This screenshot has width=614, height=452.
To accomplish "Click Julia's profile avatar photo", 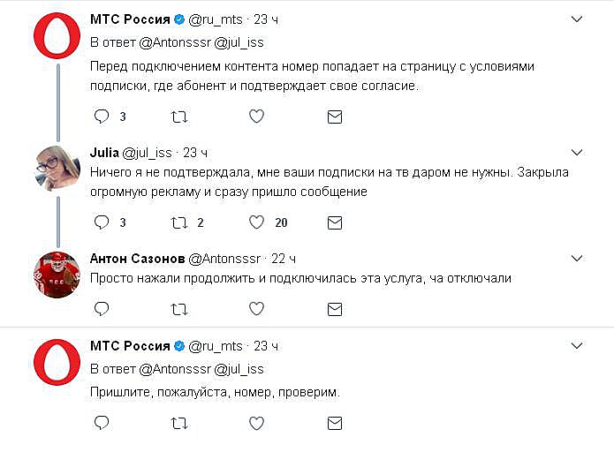I will click(x=59, y=165).
